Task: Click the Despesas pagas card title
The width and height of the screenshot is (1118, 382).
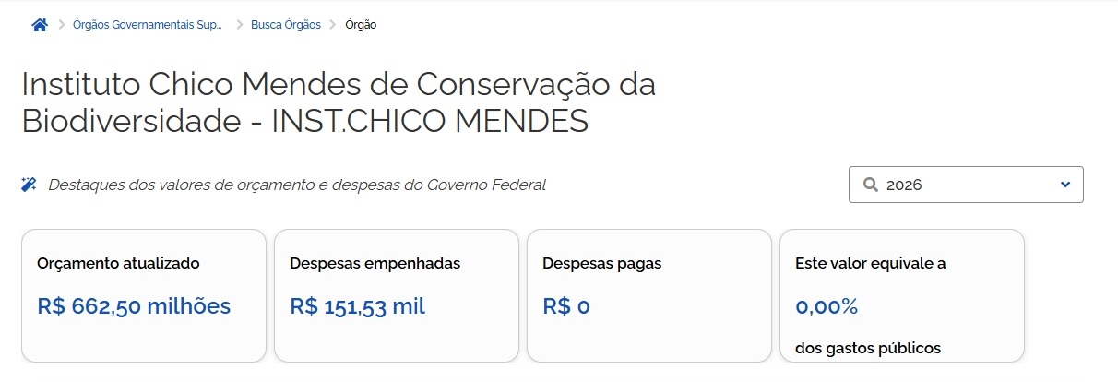Action: click(x=601, y=263)
